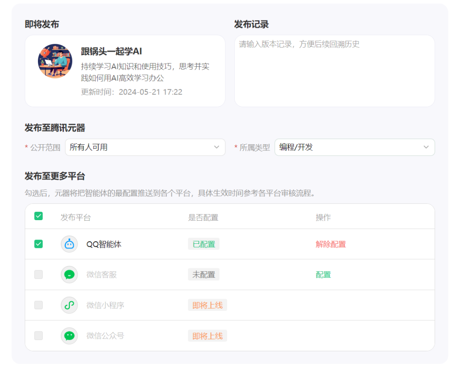455x372 pixels.
Task: Click the 即将上线 badge for 微信小程序
Action: coord(207,305)
